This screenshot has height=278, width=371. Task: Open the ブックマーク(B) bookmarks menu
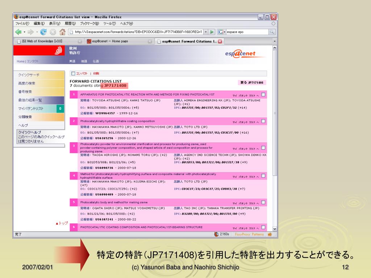tap(89, 24)
